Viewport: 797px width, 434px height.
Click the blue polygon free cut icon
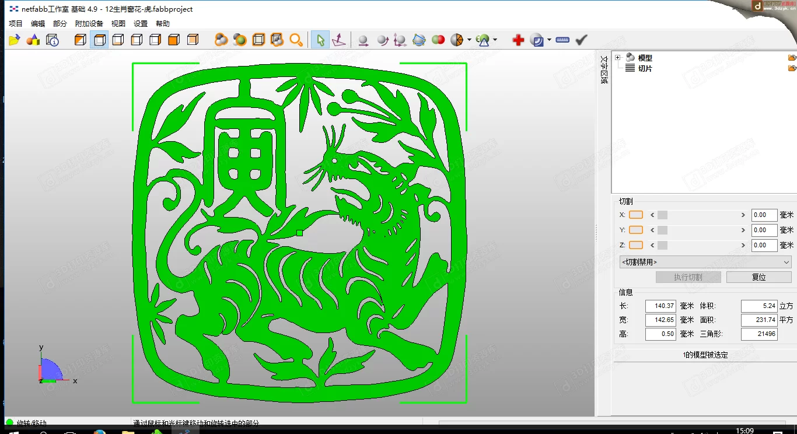[x=419, y=40]
